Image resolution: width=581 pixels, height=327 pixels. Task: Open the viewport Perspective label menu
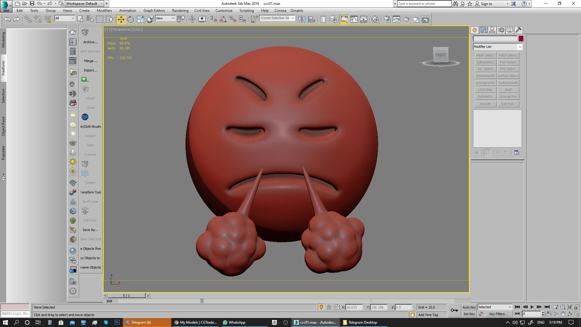[x=121, y=29]
